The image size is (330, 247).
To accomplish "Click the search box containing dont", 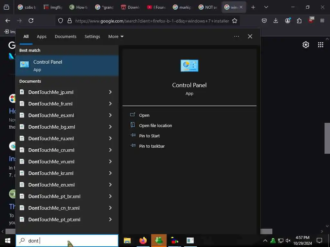I will click(x=67, y=241).
